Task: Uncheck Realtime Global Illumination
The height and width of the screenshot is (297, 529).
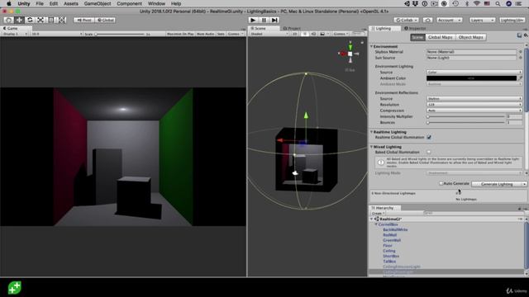Action: tap(429, 138)
